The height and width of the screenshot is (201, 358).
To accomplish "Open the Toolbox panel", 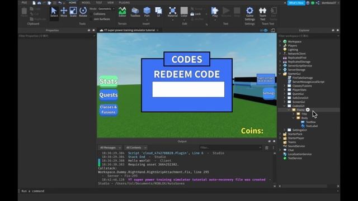I will [x=135, y=12].
